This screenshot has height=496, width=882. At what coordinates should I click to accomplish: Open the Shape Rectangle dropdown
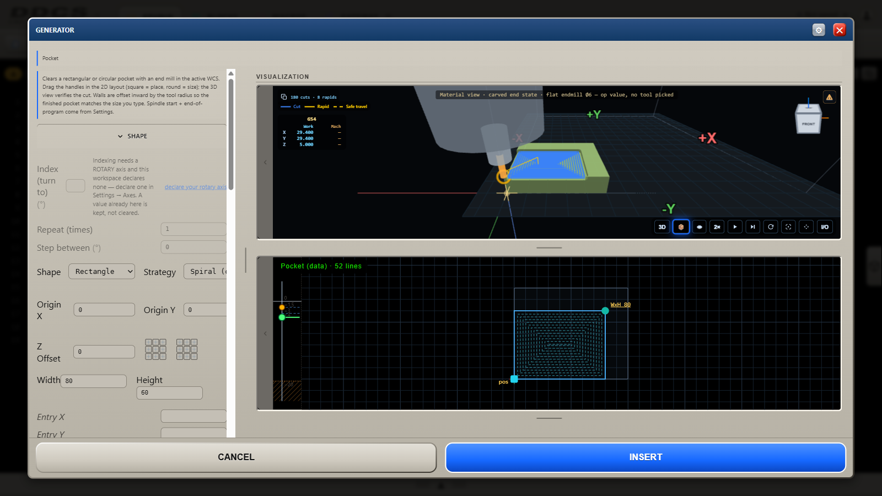point(101,271)
